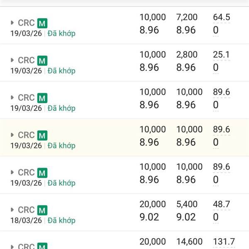Click the green M badge in the highlighted row
This screenshot has width=249, height=249.
(42, 135)
